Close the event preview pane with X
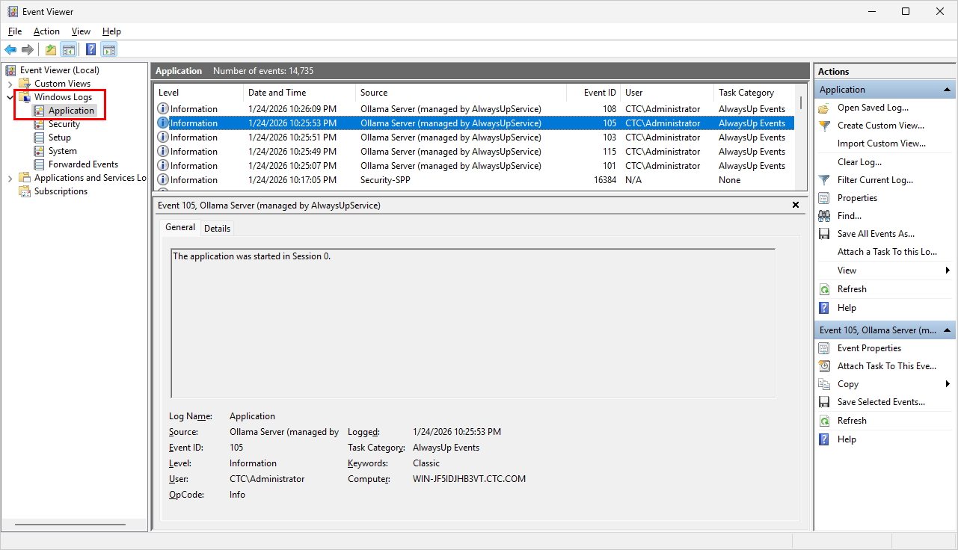 click(x=796, y=205)
